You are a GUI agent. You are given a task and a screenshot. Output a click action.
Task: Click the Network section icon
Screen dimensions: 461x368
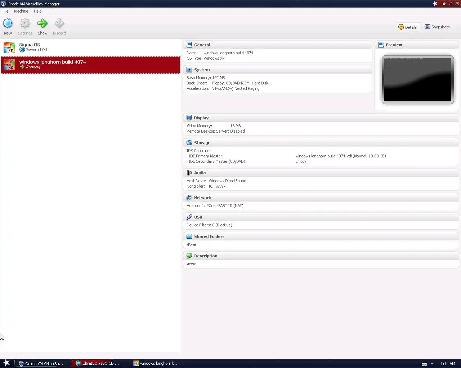[189, 198]
